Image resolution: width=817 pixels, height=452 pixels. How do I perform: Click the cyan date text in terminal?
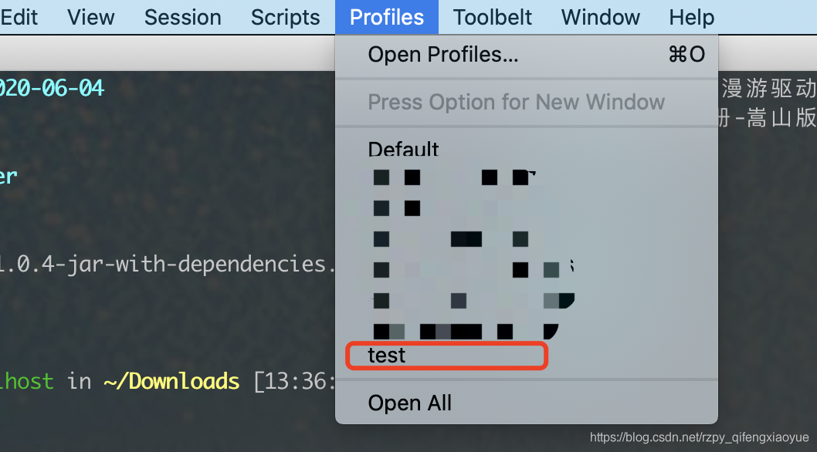point(52,88)
